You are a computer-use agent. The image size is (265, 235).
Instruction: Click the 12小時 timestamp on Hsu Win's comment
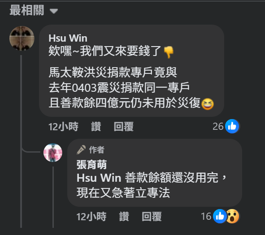pos(63,127)
